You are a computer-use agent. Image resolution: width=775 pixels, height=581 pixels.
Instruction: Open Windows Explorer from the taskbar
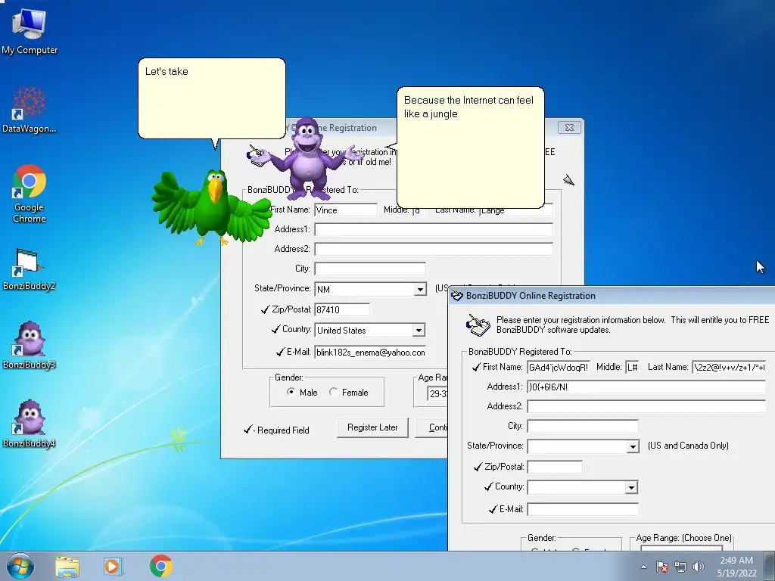pos(67,566)
